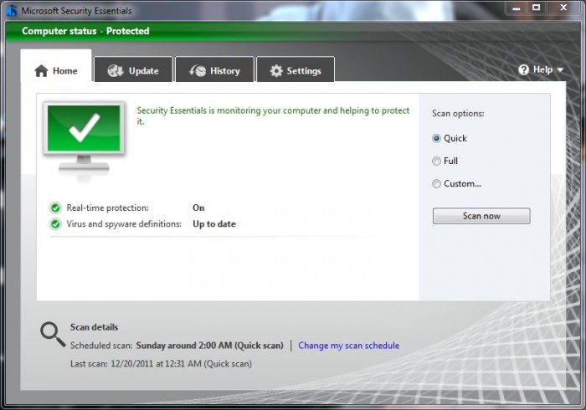The image size is (586, 410).
Task: Maximize the Security Essentials window
Action: pos(537,8)
